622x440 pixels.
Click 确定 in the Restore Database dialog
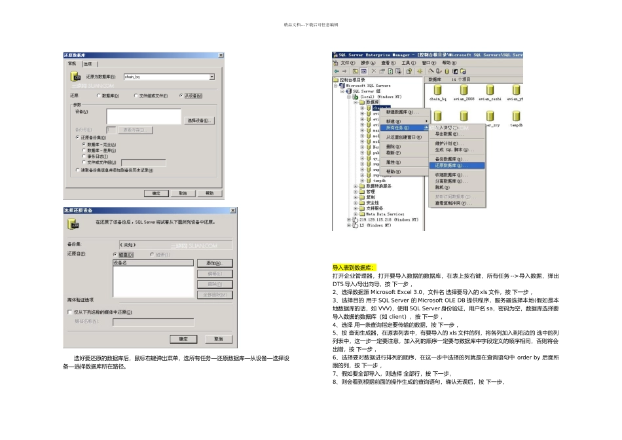(x=156, y=193)
